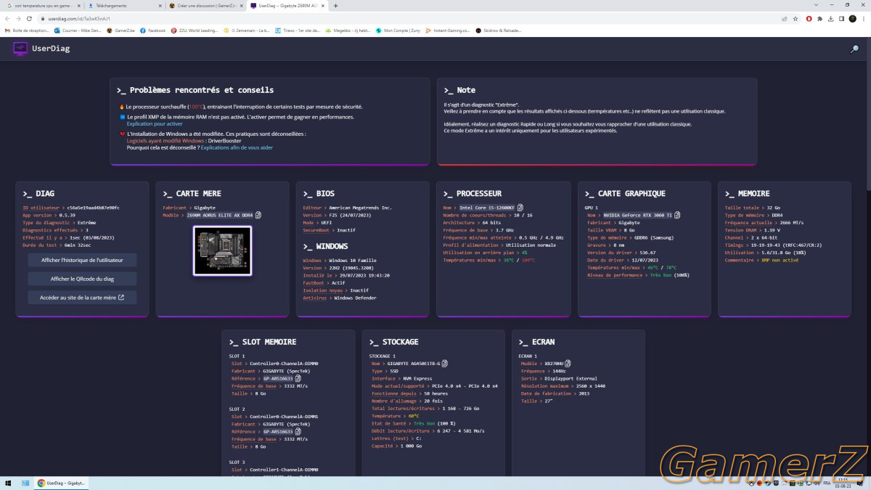This screenshot has width=871, height=490.
Task: Click the Antivirus label
Action: (314, 298)
